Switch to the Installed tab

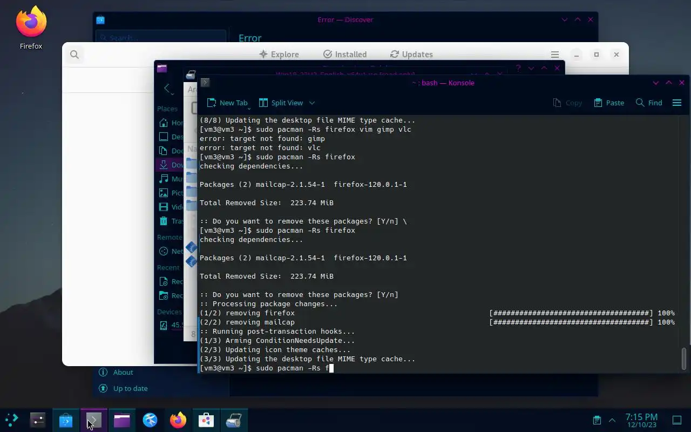(345, 54)
